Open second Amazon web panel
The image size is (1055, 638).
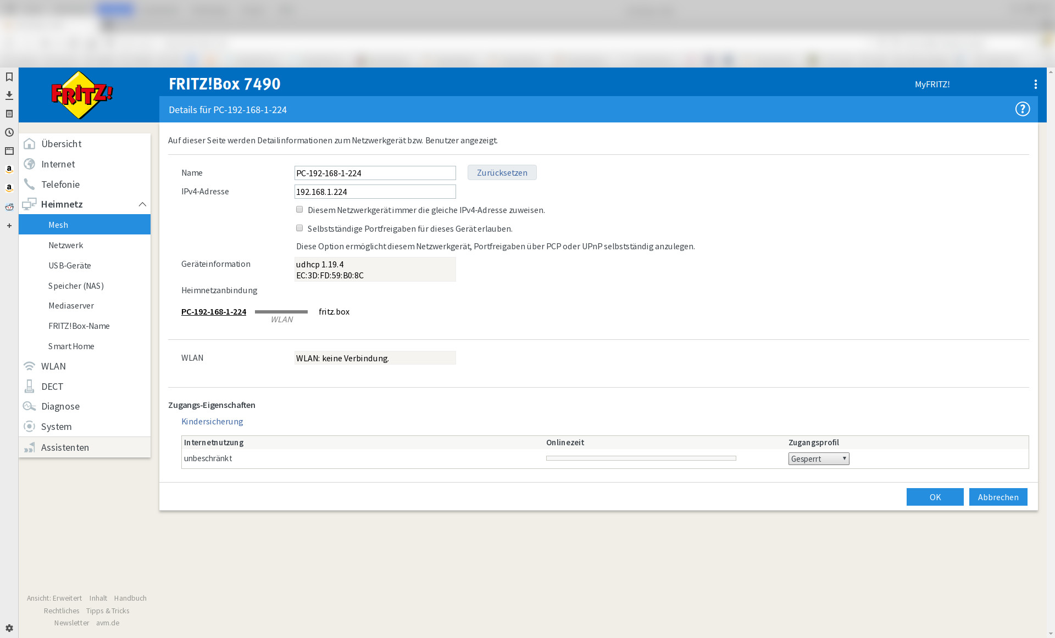tap(9, 188)
